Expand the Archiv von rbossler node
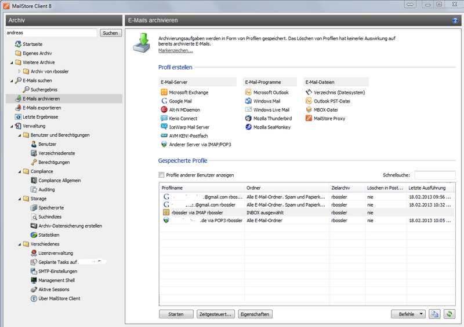Image resolution: width=464 pixels, height=327 pixels. [x=20, y=72]
